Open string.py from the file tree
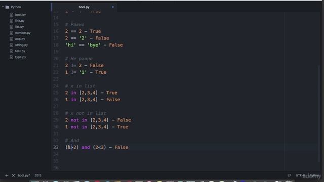The height and width of the screenshot is (182, 324). point(21,45)
